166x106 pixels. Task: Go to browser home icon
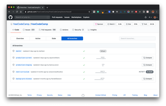click(x=21, y=12)
